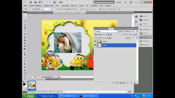Open the Masks panel icon in the dock

click(x=141, y=33)
